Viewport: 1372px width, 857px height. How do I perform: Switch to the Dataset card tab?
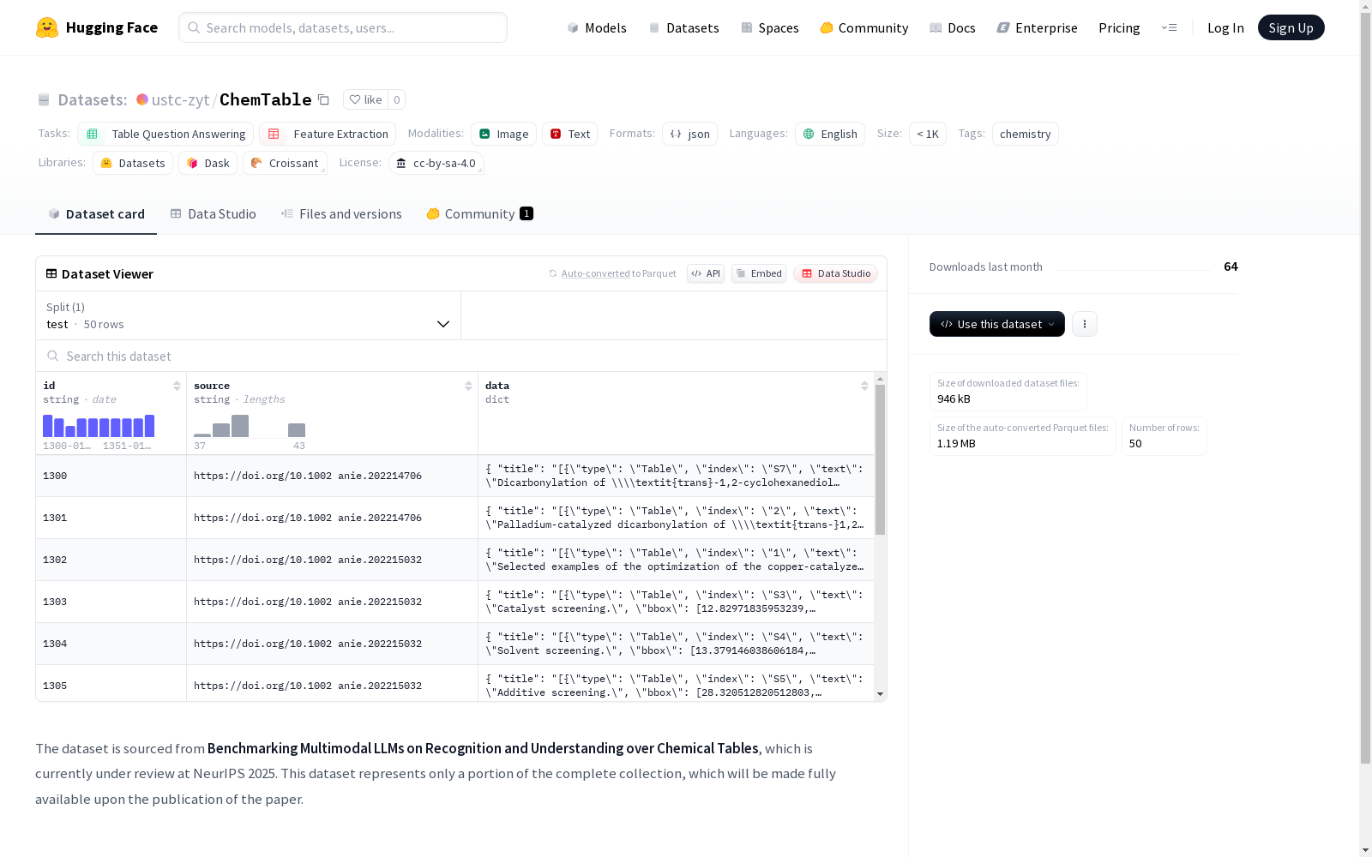(x=96, y=214)
